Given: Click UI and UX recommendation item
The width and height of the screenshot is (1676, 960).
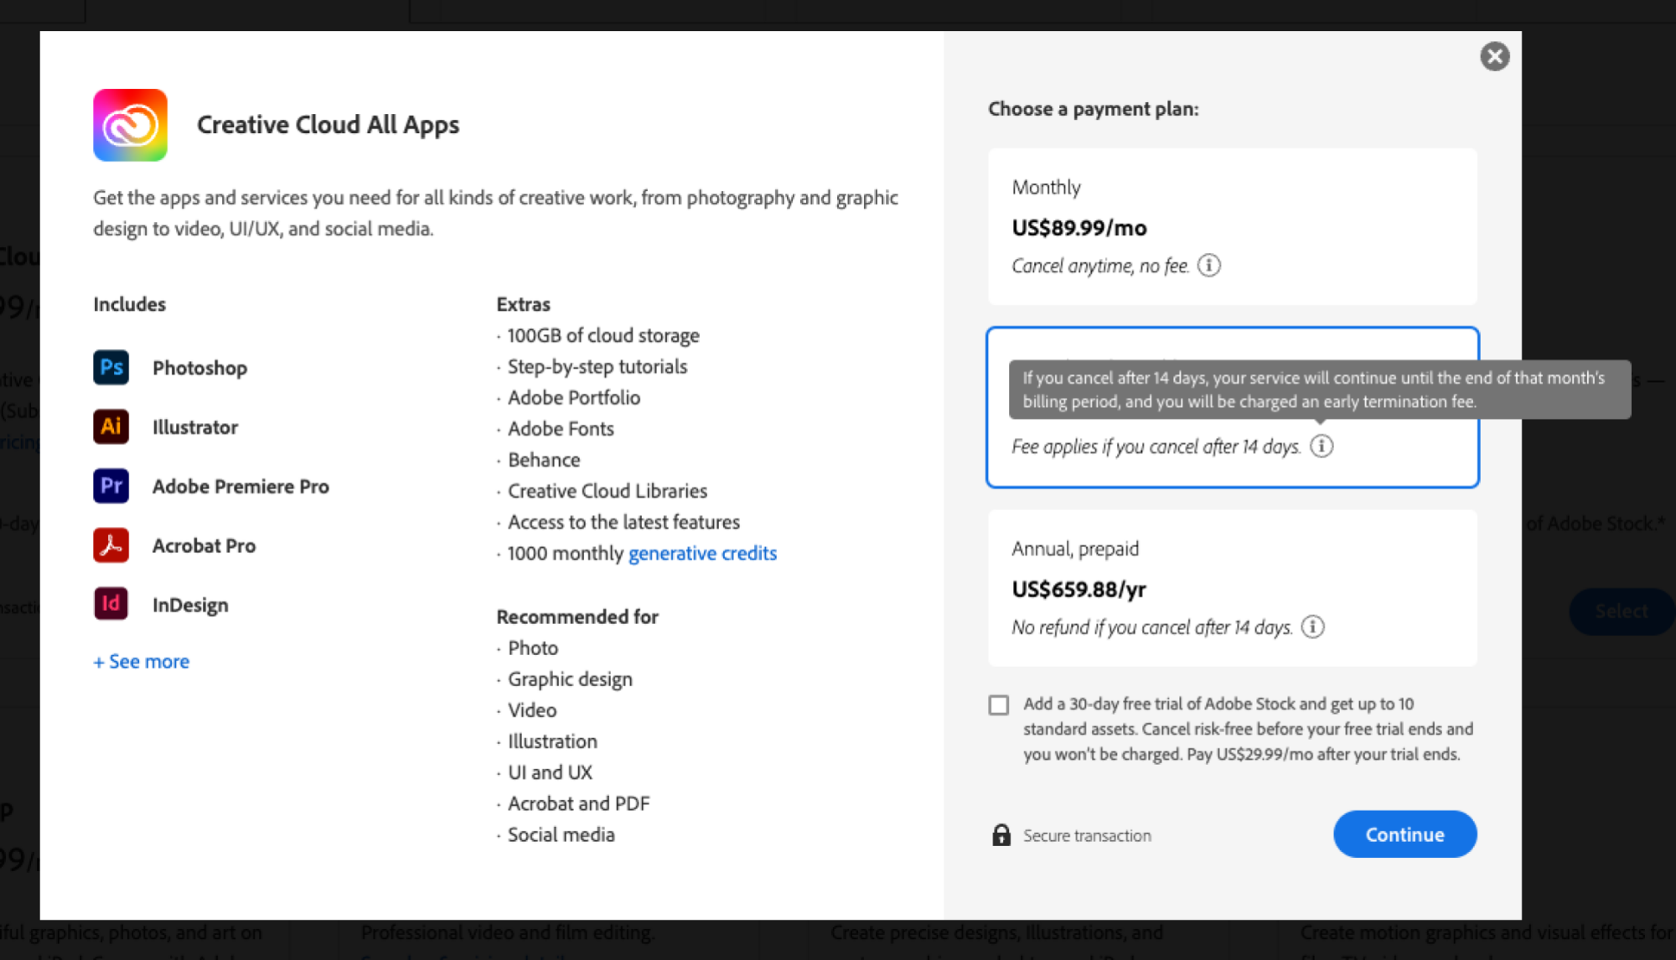Looking at the screenshot, I should click(550, 772).
